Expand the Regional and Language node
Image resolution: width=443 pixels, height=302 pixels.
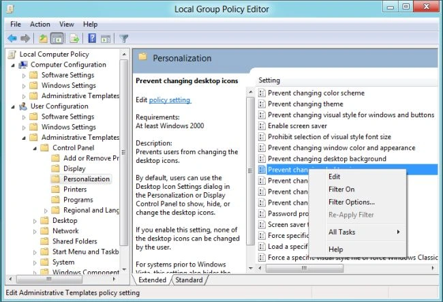tap(46, 211)
